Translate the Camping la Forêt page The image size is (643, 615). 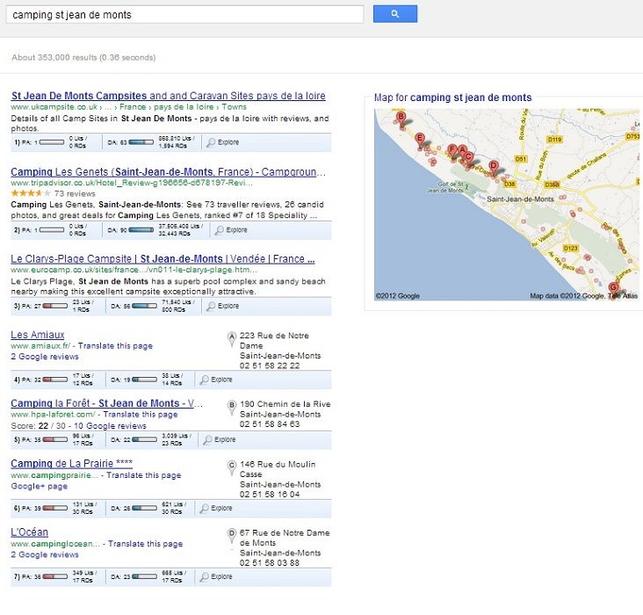click(141, 415)
